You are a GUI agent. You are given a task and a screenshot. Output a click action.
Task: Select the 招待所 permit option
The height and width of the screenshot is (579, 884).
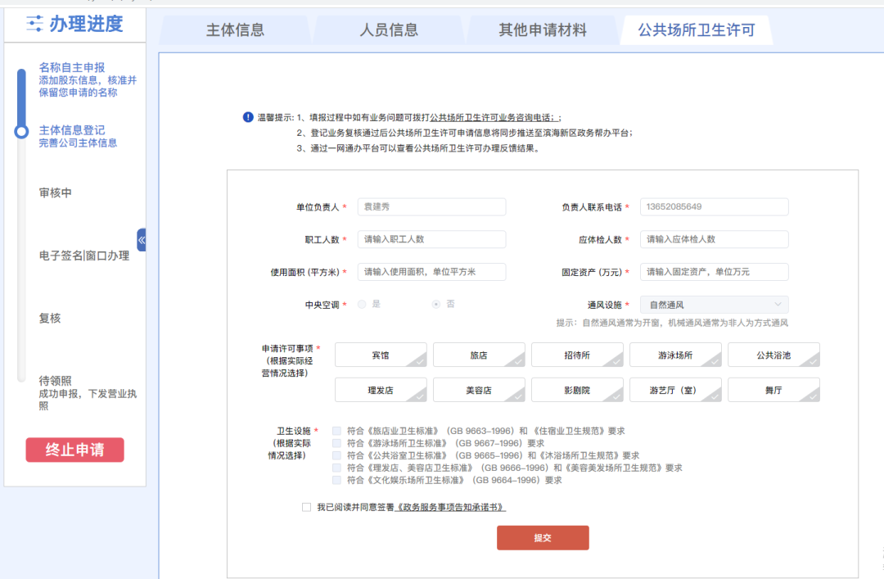(577, 355)
